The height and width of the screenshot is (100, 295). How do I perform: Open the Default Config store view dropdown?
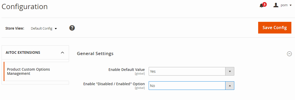(44, 29)
